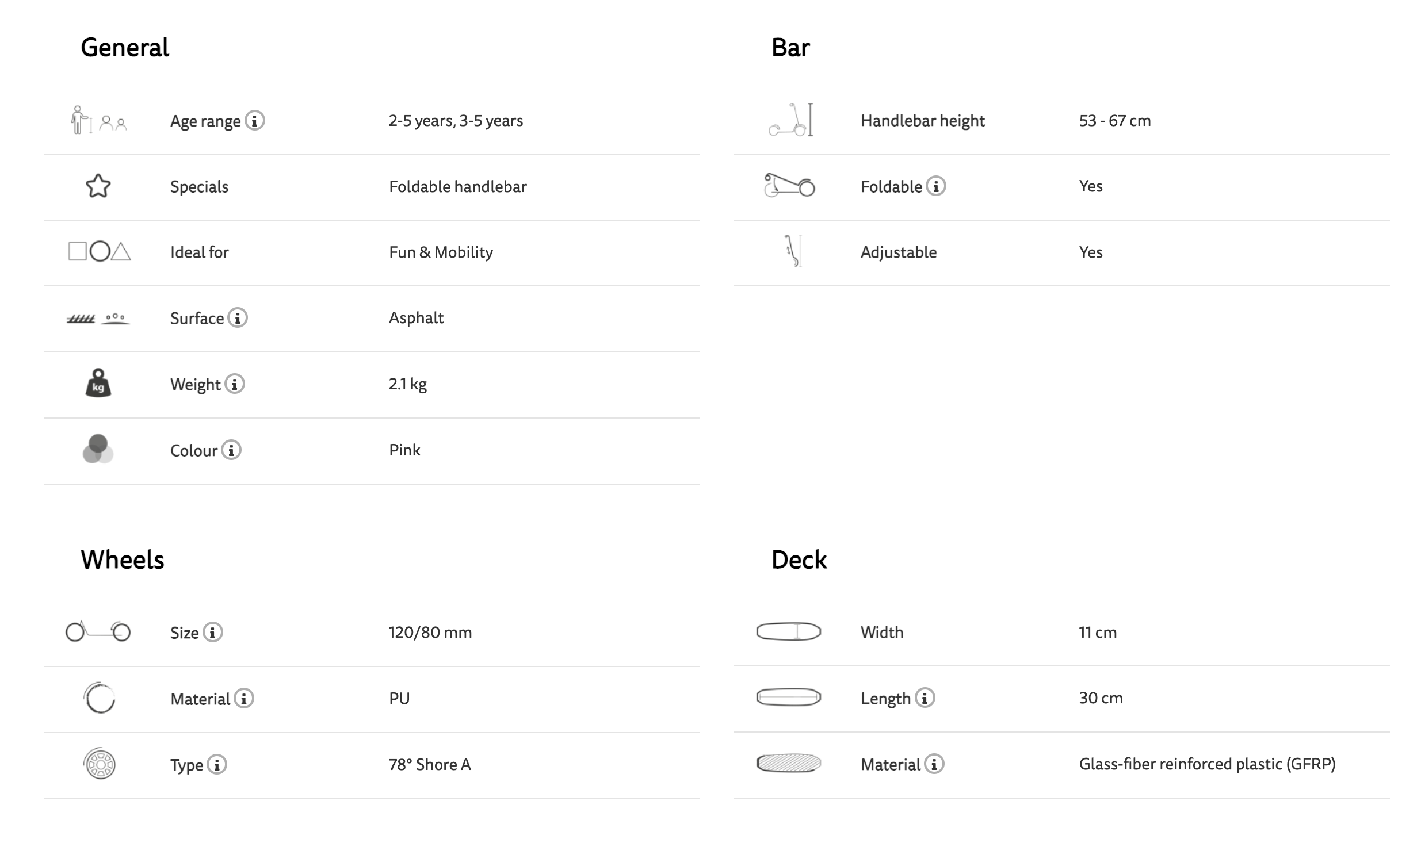Click info icon next to wheel Material
Viewport: 1421px width, 843px height.
[244, 699]
